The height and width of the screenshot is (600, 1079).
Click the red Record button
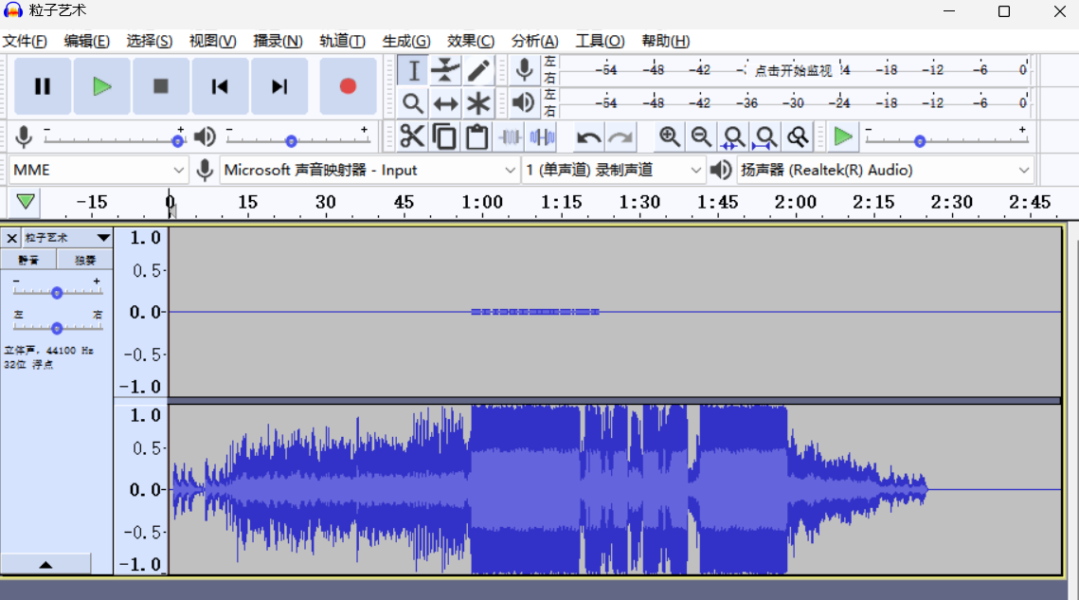348,86
